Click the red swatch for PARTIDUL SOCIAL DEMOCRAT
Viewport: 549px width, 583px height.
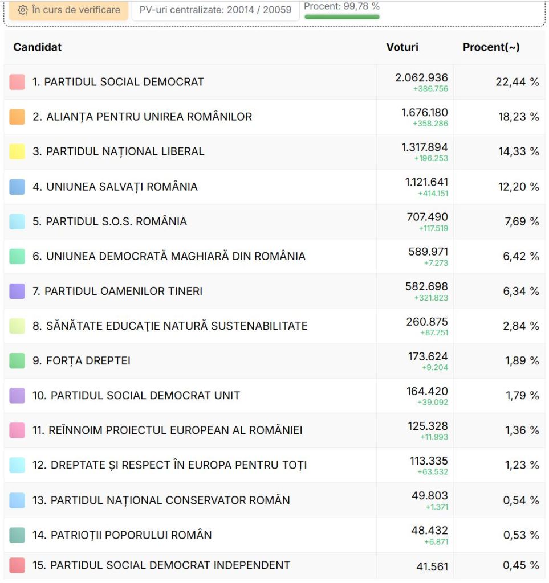tap(17, 81)
